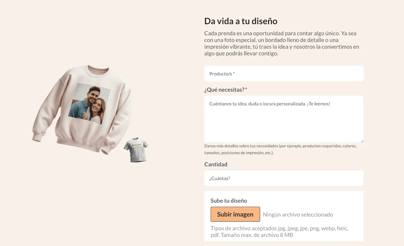
Task: Grab the textarea resize handle corner
Action: (x=362, y=141)
